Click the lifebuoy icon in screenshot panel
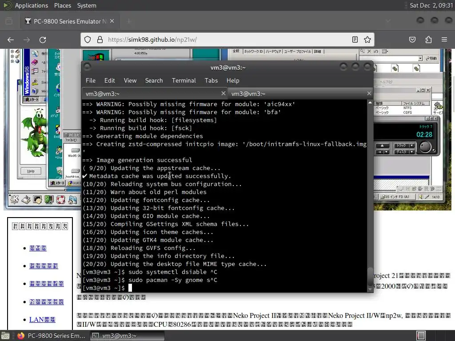Image resolution: width=455 pixels, height=341 pixels. tap(60, 199)
